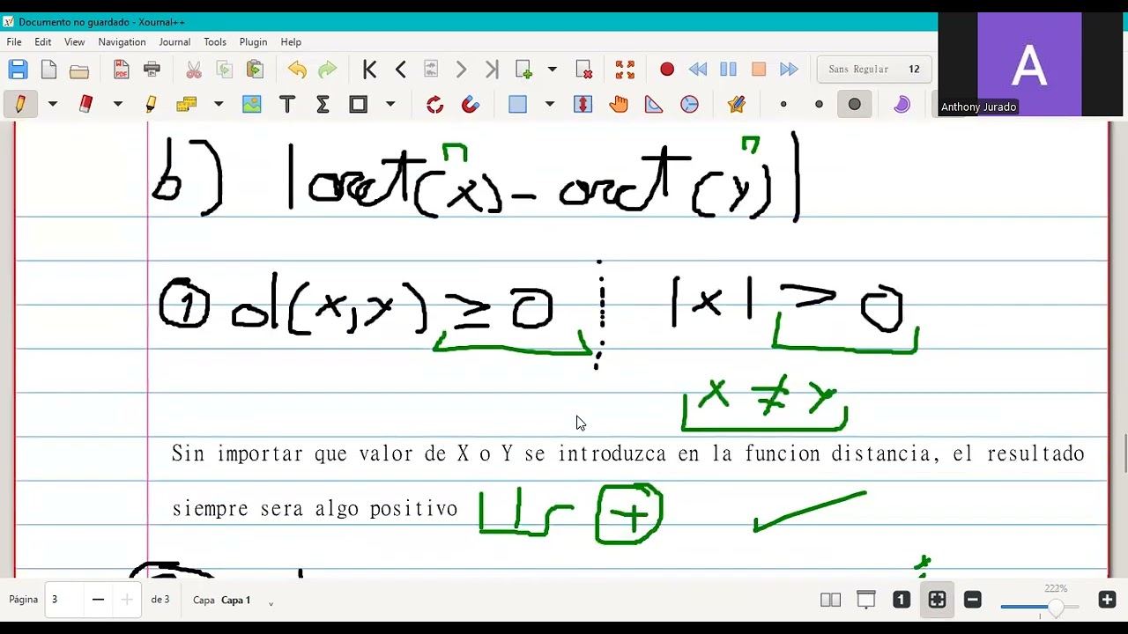Screen dimensions: 1128x634
Task: Cut selection with the scissors icon
Action: [x=194, y=70]
